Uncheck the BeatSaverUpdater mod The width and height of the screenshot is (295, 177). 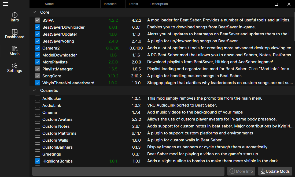(x=38, y=34)
